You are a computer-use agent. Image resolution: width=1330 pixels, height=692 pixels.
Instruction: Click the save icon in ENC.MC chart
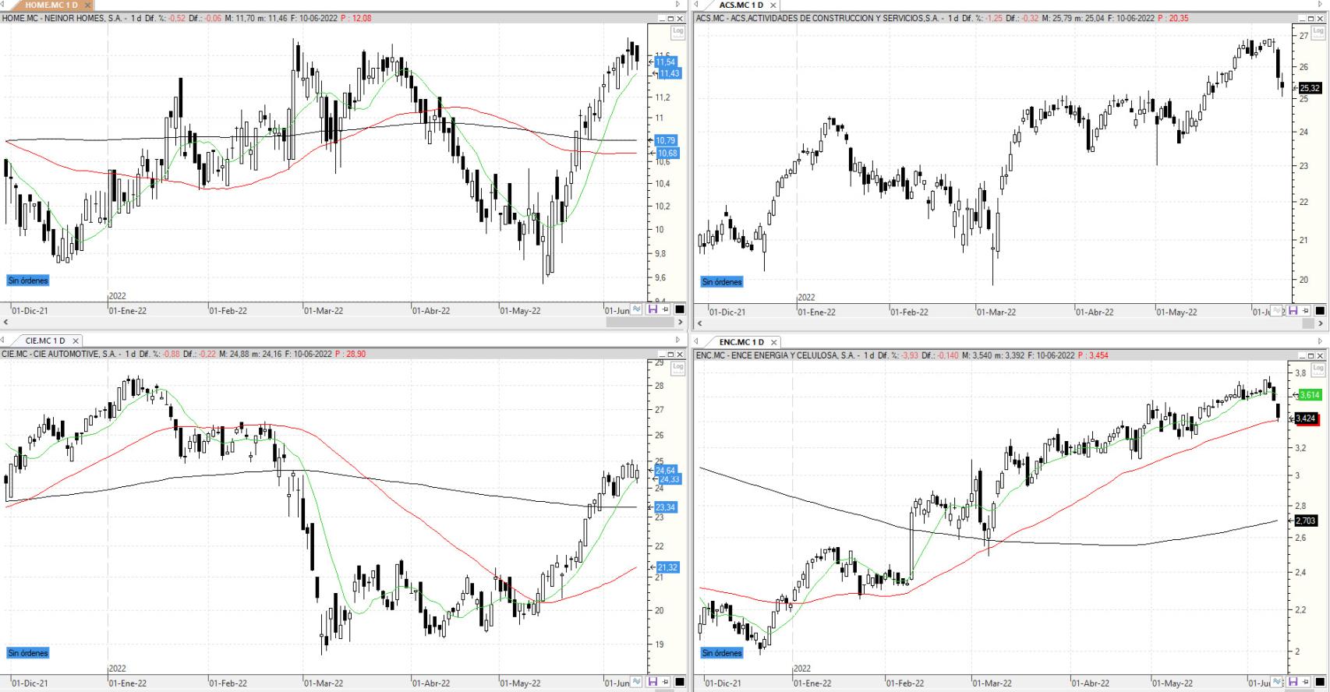pos(1293,683)
